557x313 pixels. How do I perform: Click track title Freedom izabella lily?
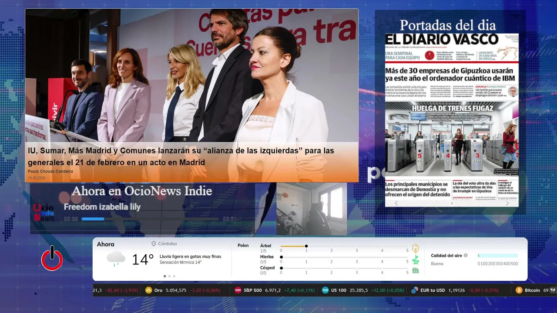coord(102,207)
